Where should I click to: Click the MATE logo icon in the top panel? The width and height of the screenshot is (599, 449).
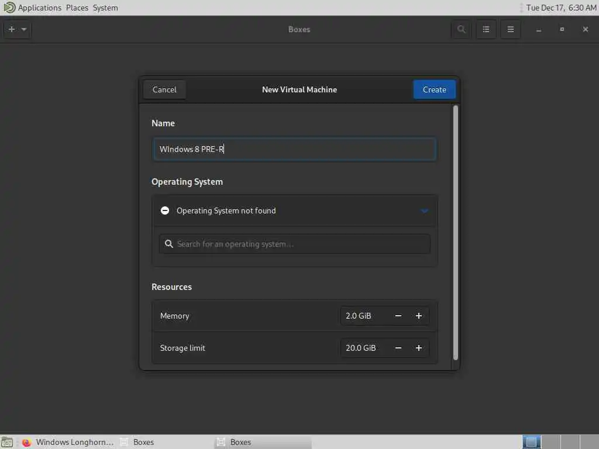tap(9, 7)
